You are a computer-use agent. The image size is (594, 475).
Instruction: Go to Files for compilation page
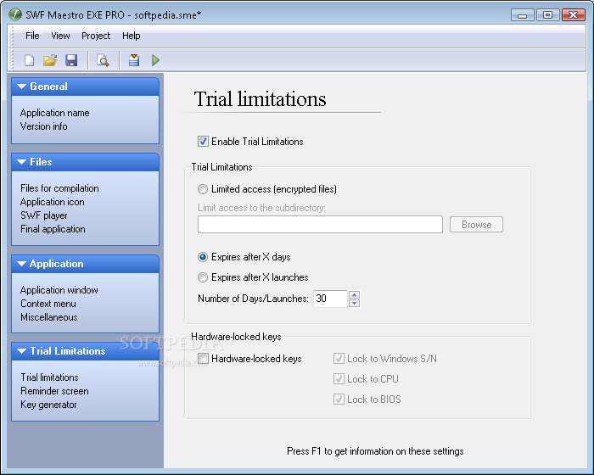pos(59,188)
